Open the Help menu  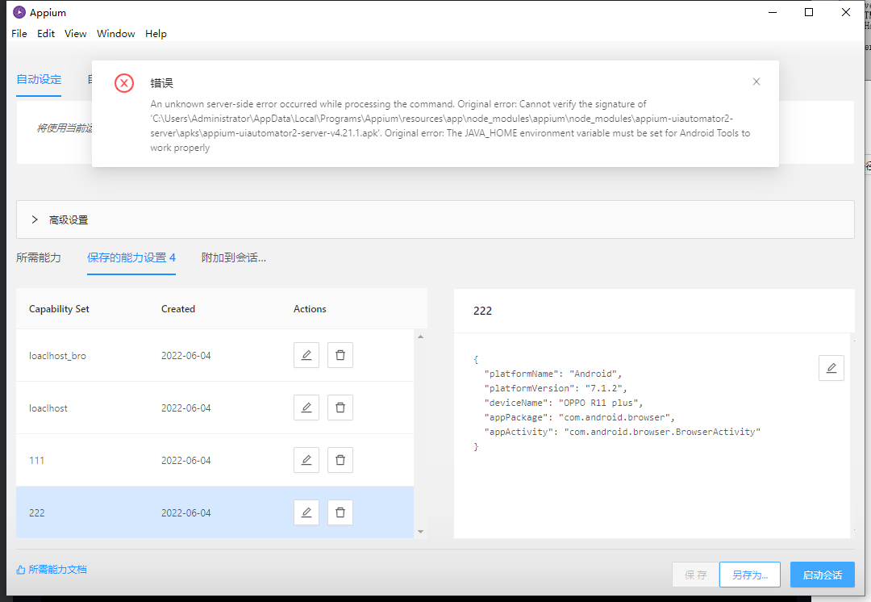(156, 33)
